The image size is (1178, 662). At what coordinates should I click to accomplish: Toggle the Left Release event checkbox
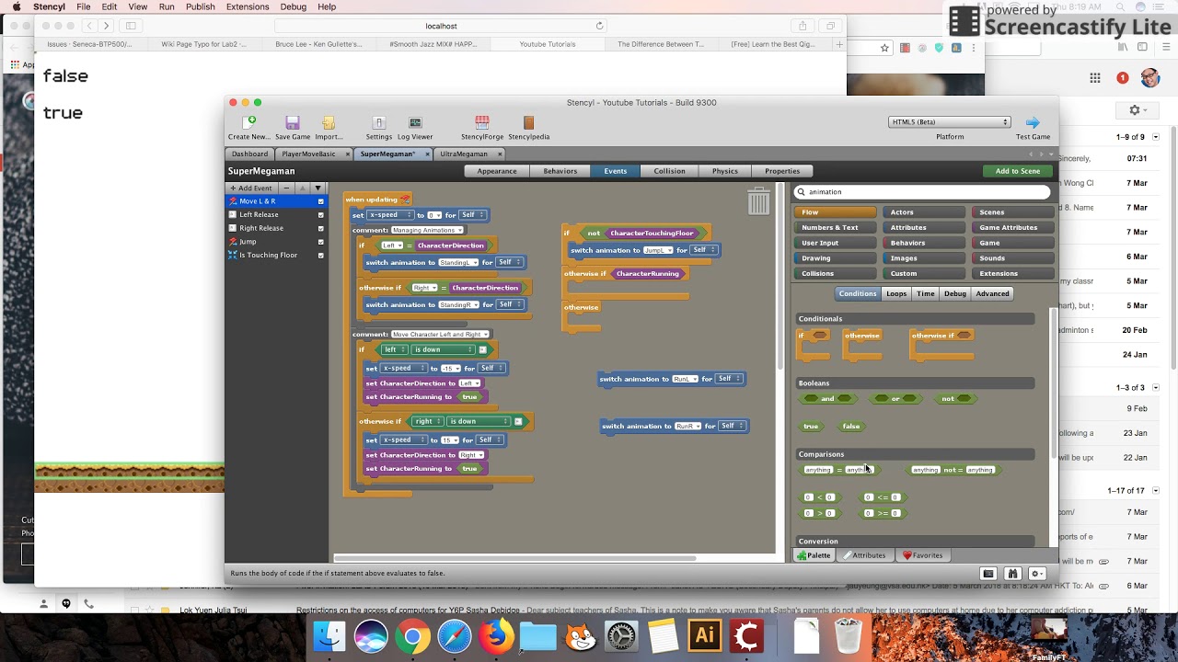(x=321, y=214)
